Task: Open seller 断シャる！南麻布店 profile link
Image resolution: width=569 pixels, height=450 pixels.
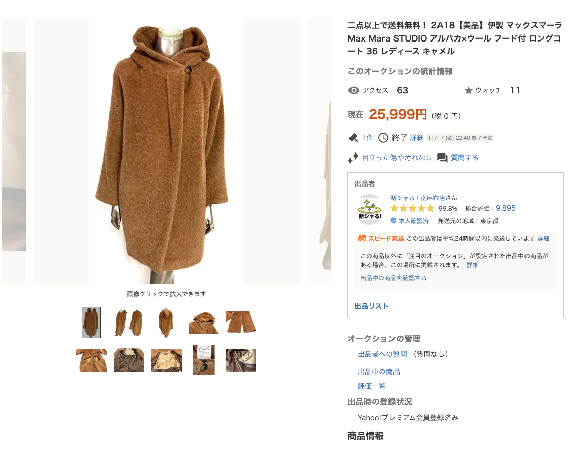Action: coord(417,198)
